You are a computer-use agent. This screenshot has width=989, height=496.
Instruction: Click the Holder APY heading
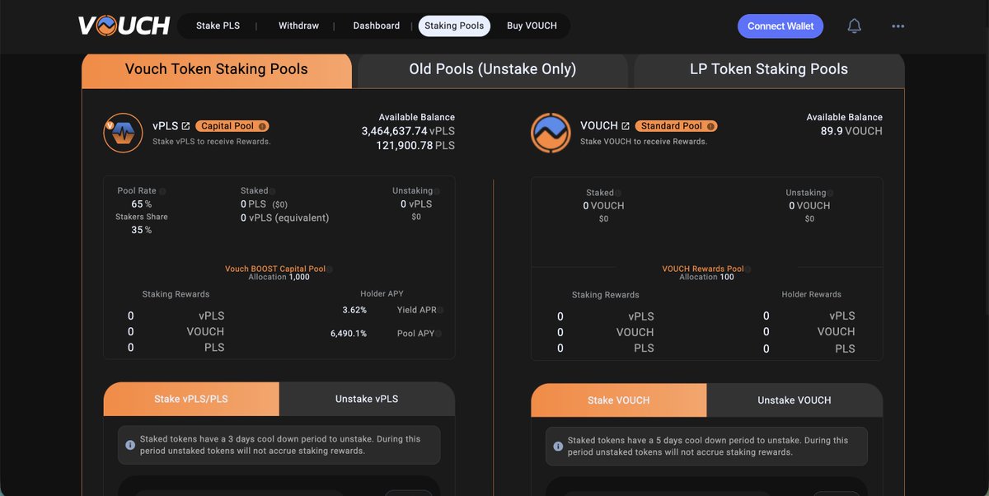tap(382, 294)
